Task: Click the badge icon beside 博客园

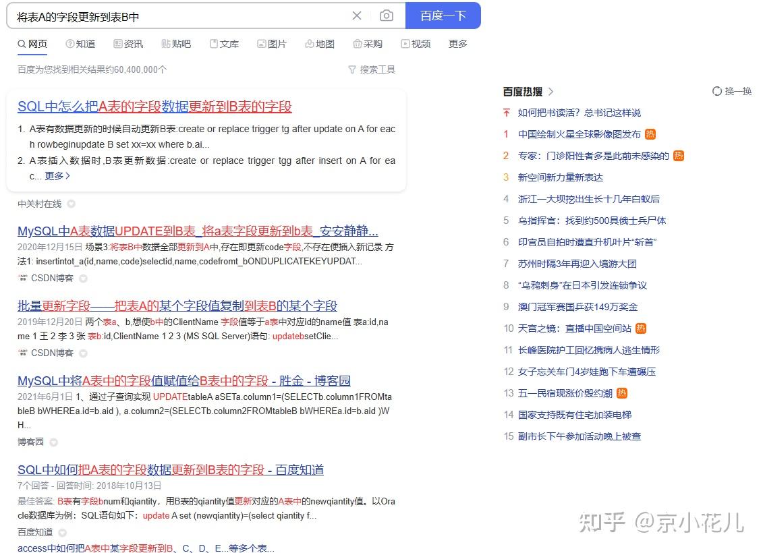Action: click(x=53, y=442)
